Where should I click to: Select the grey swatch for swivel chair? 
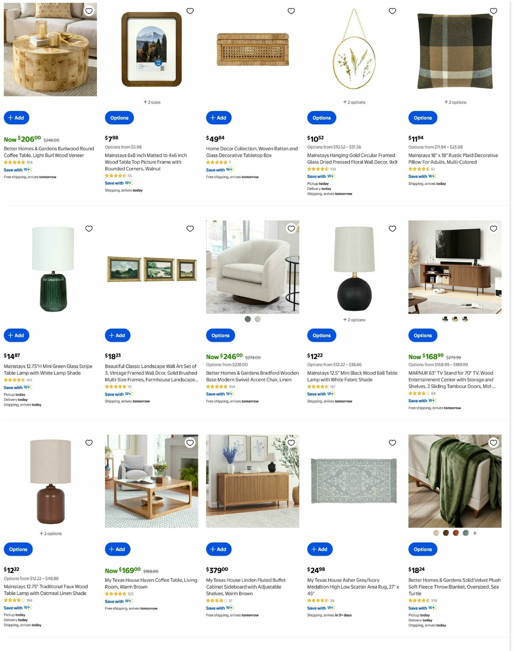tap(248, 319)
